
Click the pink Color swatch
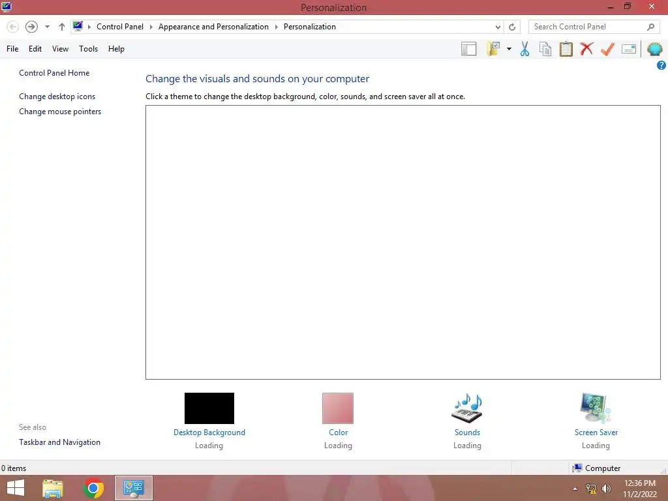(338, 408)
